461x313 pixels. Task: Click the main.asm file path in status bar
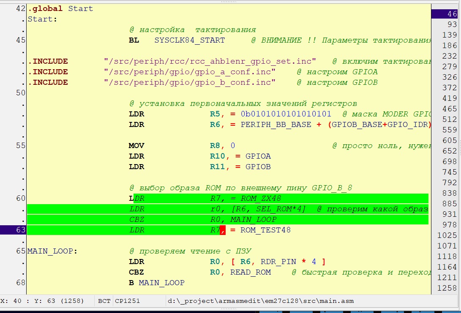[260, 301]
